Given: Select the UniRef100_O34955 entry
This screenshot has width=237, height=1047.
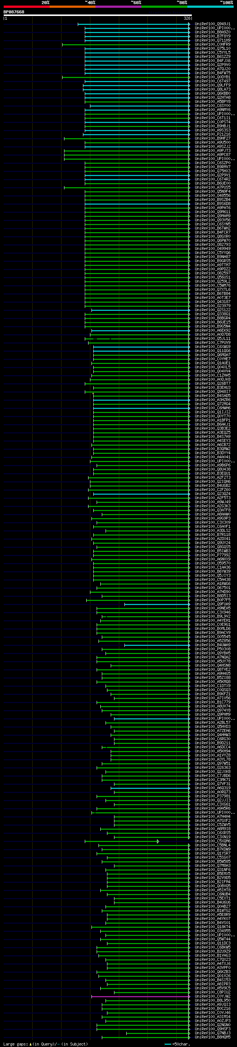Looking at the screenshot, I should (x=213, y=931).
